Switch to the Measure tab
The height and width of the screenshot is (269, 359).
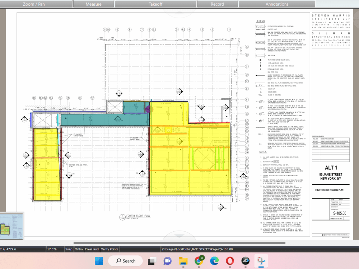point(94,4)
